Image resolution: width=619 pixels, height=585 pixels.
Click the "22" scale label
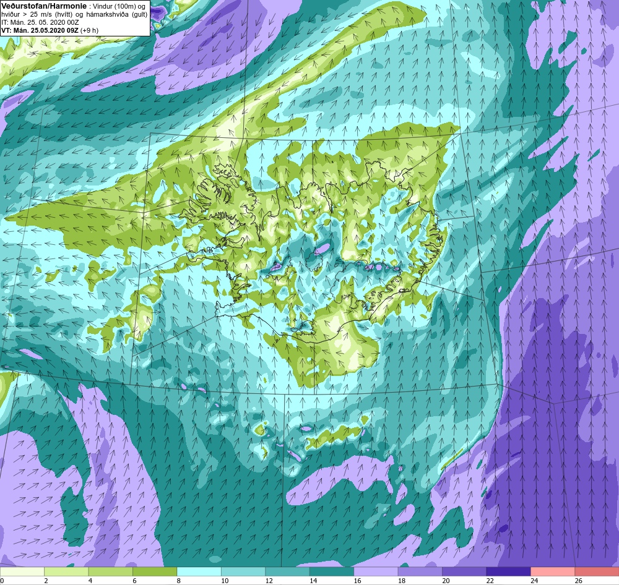(x=490, y=581)
